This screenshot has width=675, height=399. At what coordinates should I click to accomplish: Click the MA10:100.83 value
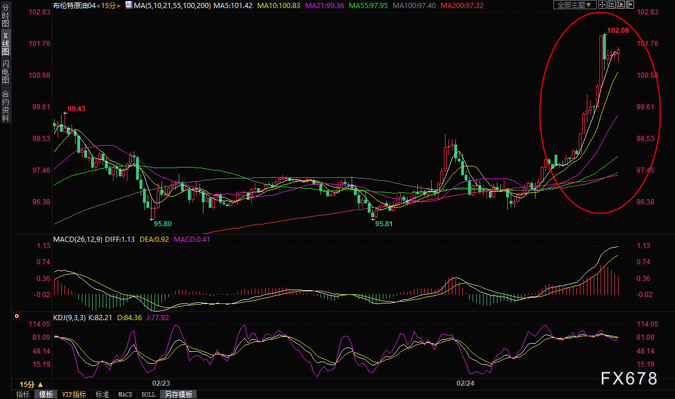pyautogui.click(x=278, y=6)
